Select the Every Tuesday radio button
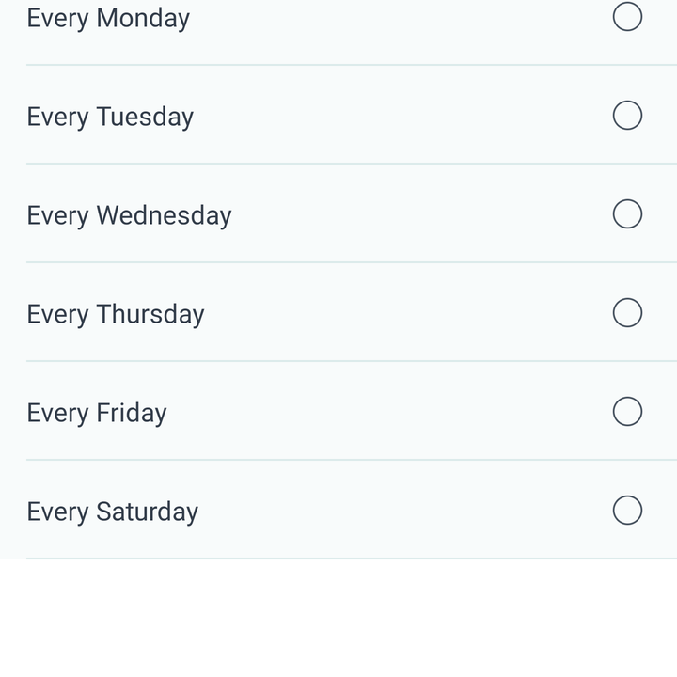Viewport: 677px width, 677px height. [627, 116]
